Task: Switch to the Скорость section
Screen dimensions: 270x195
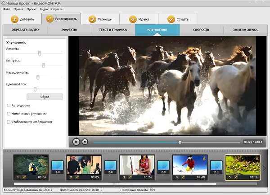Action: tap(201, 30)
